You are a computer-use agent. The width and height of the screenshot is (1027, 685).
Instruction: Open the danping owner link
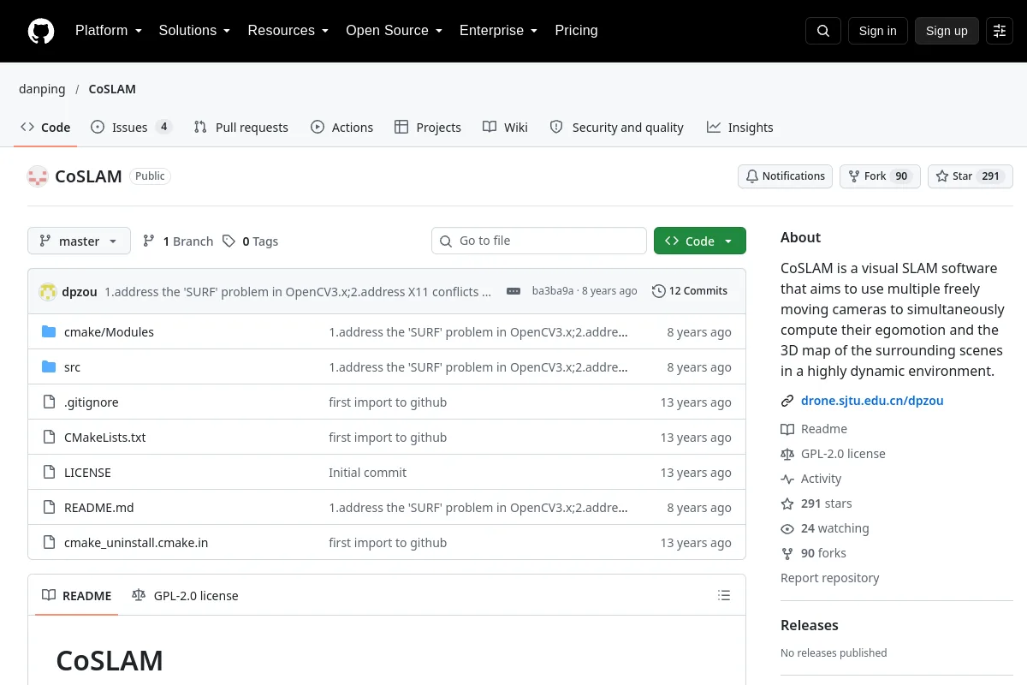43,89
